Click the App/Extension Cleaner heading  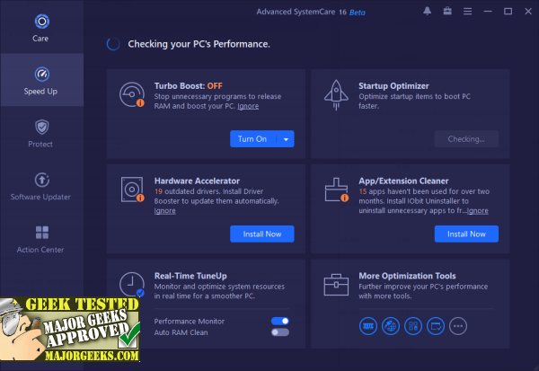click(403, 181)
